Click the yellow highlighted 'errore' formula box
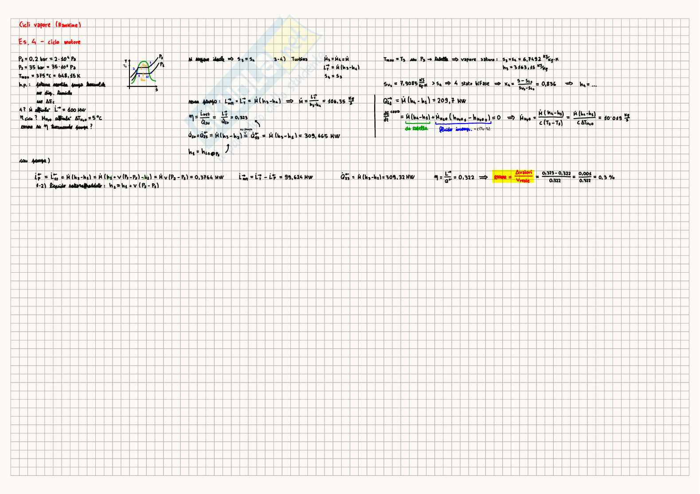This screenshot has width=700, height=494. [x=513, y=177]
